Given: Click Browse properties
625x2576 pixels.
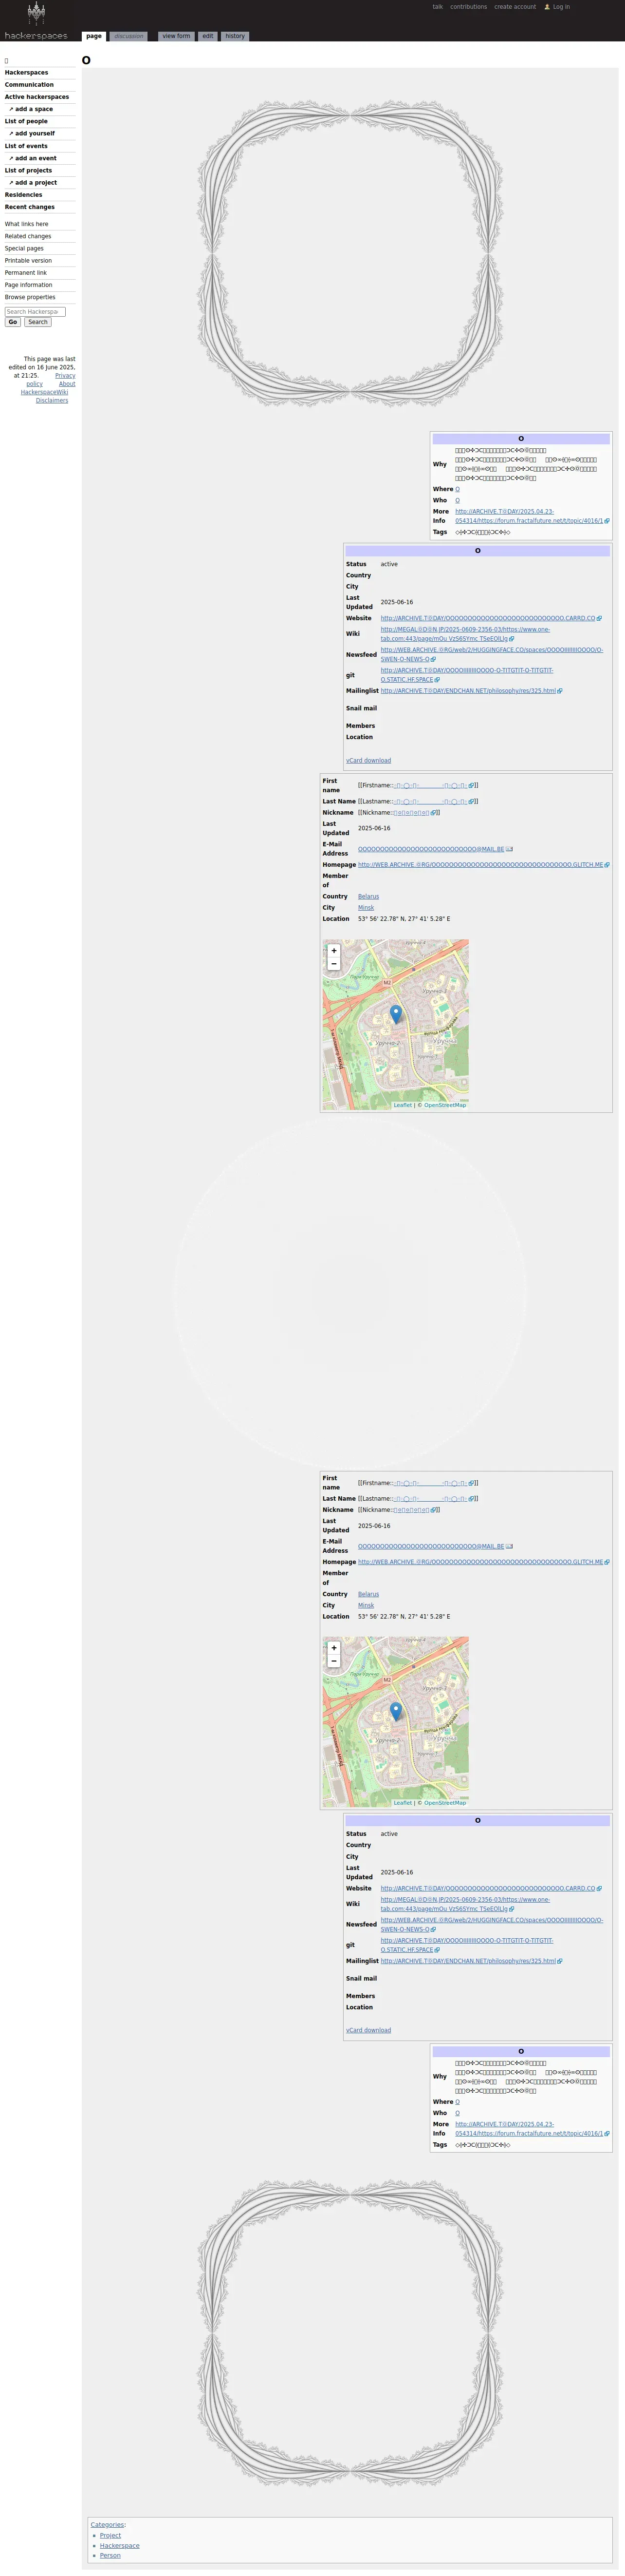Looking at the screenshot, I should pos(30,297).
